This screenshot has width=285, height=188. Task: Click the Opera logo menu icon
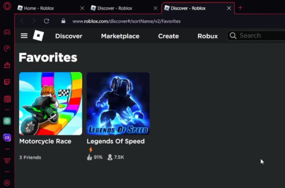7,6
